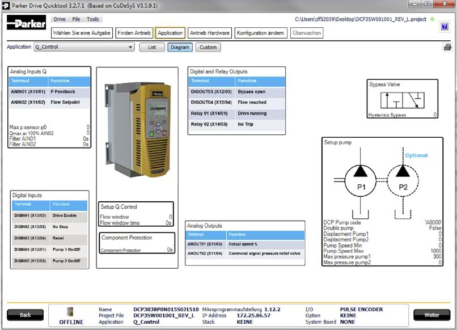
Task: Switch to Wählen Sie eine Aufgabe tab
Action: (82, 33)
